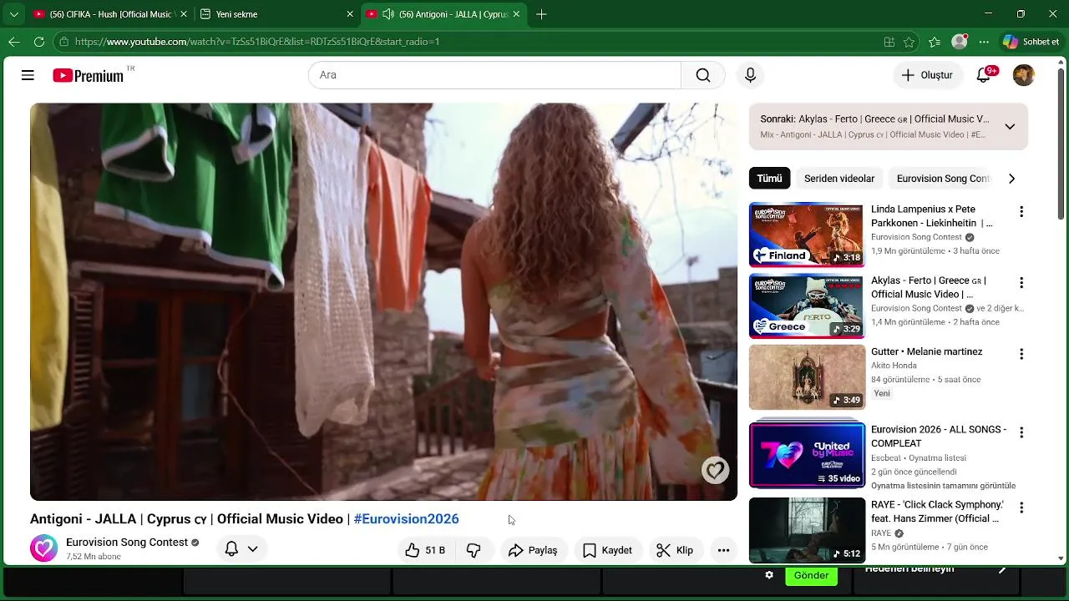Dislike the video with thumbs down
The width and height of the screenshot is (1069, 601).
tap(474, 550)
